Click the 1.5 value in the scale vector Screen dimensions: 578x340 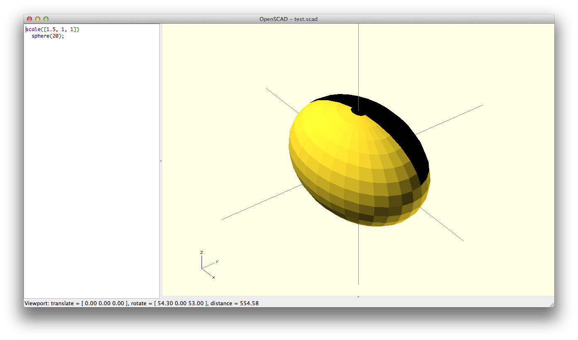click(x=51, y=29)
